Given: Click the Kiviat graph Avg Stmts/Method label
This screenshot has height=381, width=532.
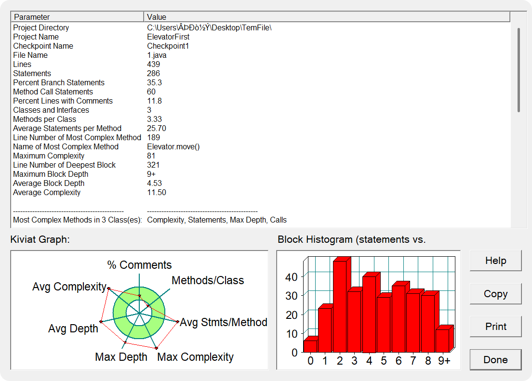Looking at the screenshot, I should (224, 322).
